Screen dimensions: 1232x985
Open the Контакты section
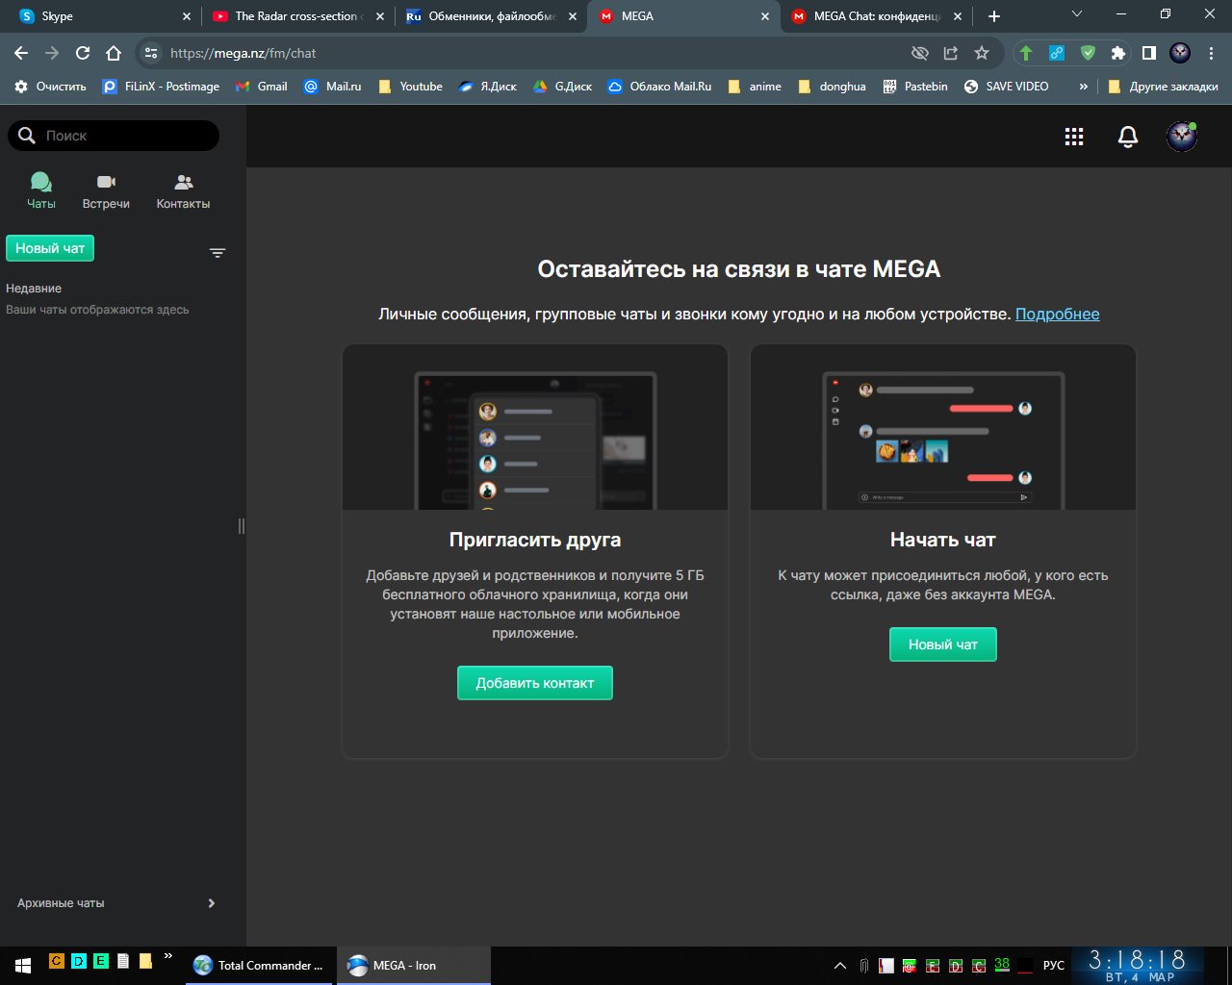point(183,190)
